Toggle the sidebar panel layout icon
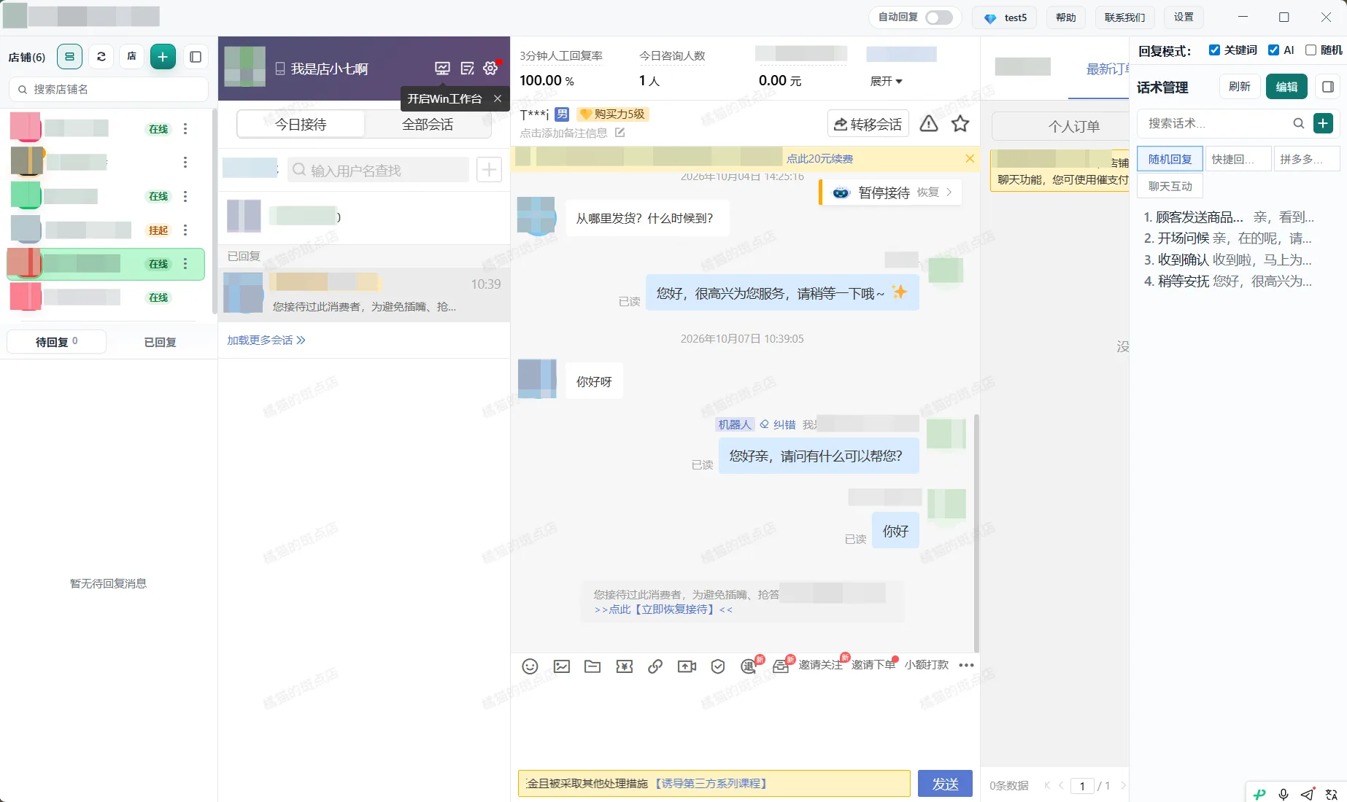Image resolution: width=1347 pixels, height=802 pixels. pyautogui.click(x=196, y=57)
